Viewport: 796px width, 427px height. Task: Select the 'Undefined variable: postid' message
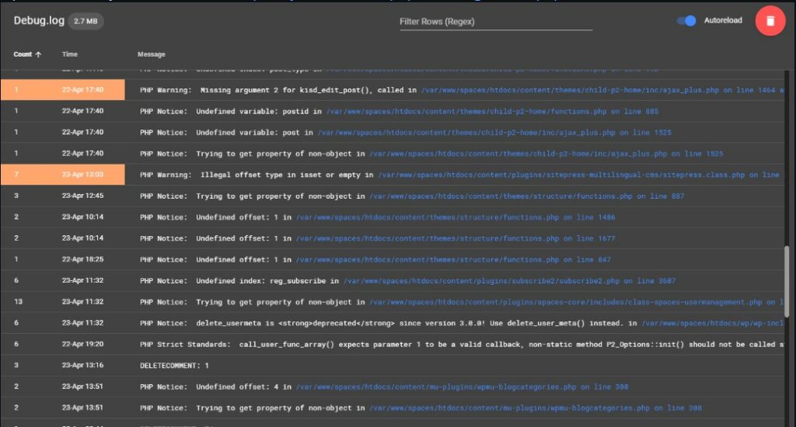tap(231, 111)
